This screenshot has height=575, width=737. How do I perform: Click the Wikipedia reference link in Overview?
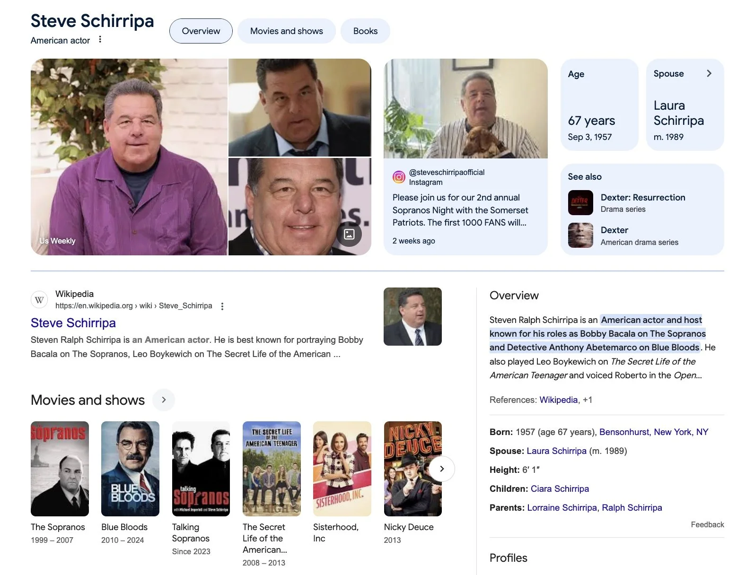pos(559,400)
